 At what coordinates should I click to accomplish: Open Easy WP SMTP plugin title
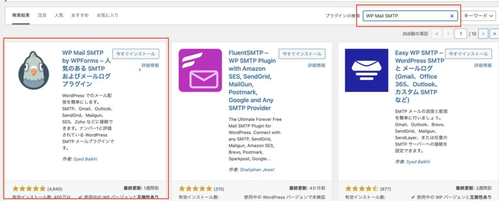(420, 76)
